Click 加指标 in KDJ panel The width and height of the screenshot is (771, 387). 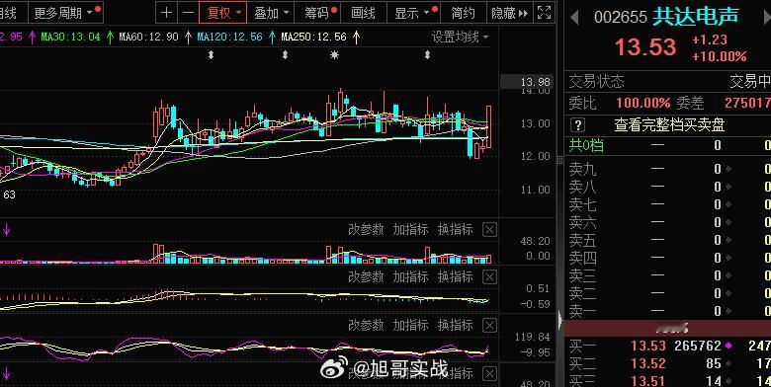pos(410,325)
